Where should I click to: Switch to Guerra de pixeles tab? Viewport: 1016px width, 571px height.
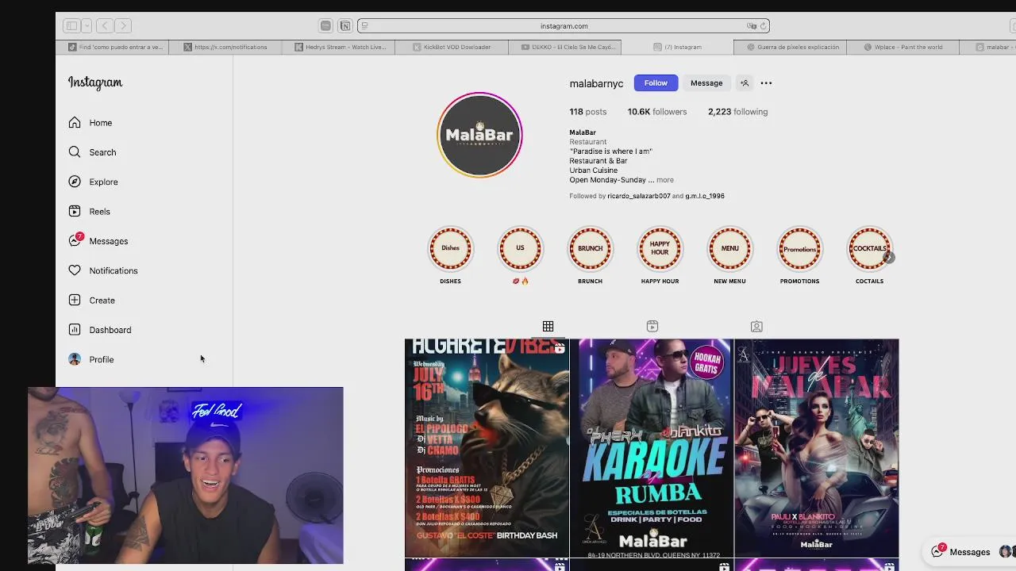tap(791, 47)
